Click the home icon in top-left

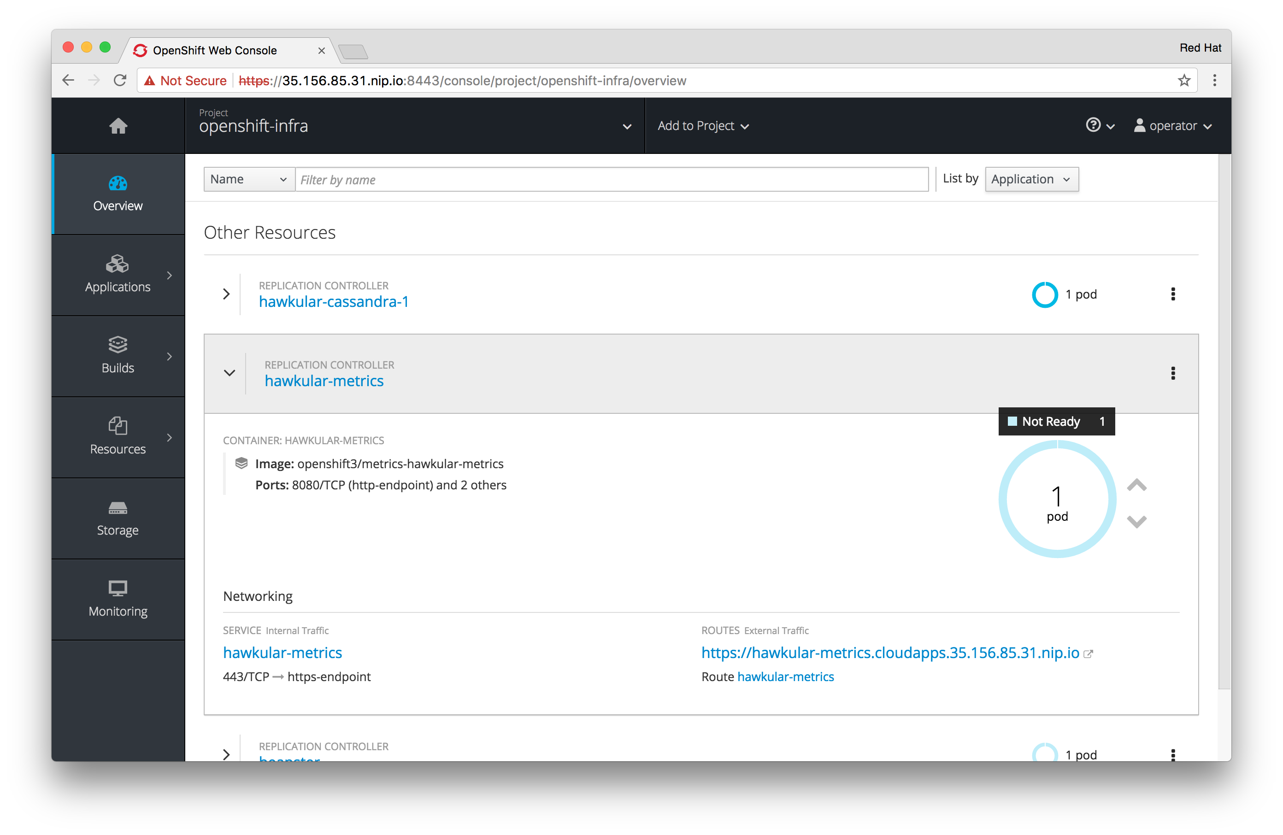coord(118,126)
